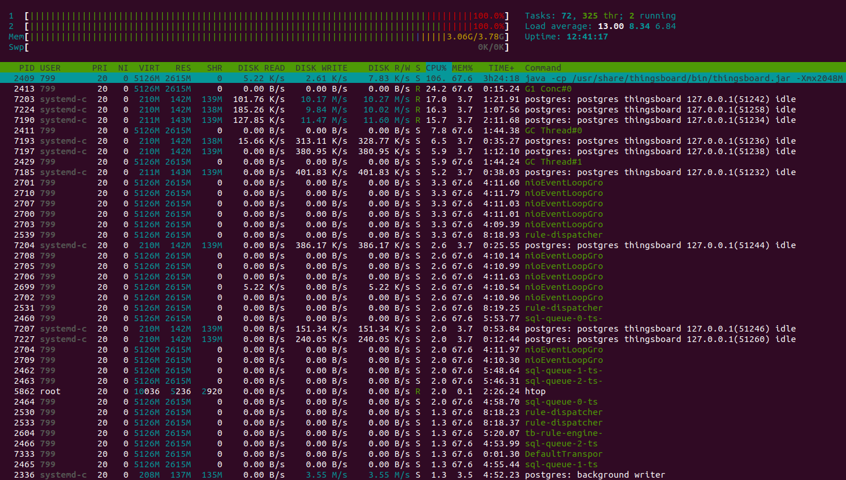Sort by the CPU% column header

(436, 68)
